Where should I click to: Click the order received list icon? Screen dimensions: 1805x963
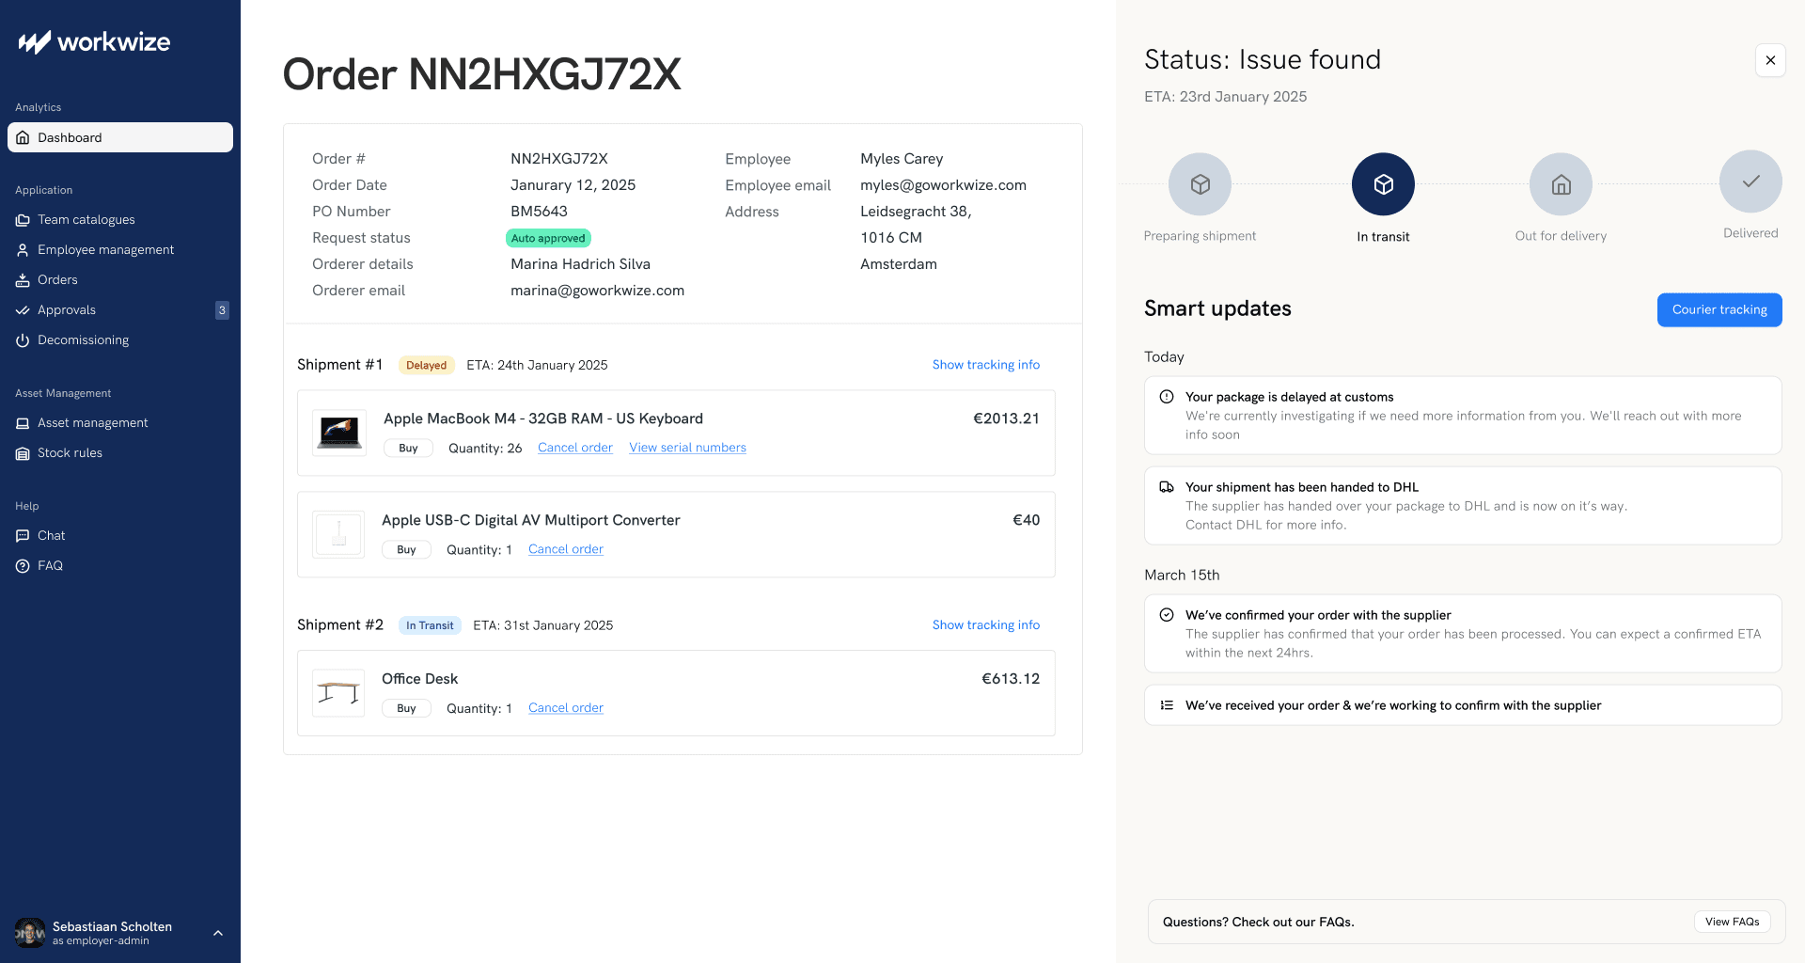click(1167, 705)
